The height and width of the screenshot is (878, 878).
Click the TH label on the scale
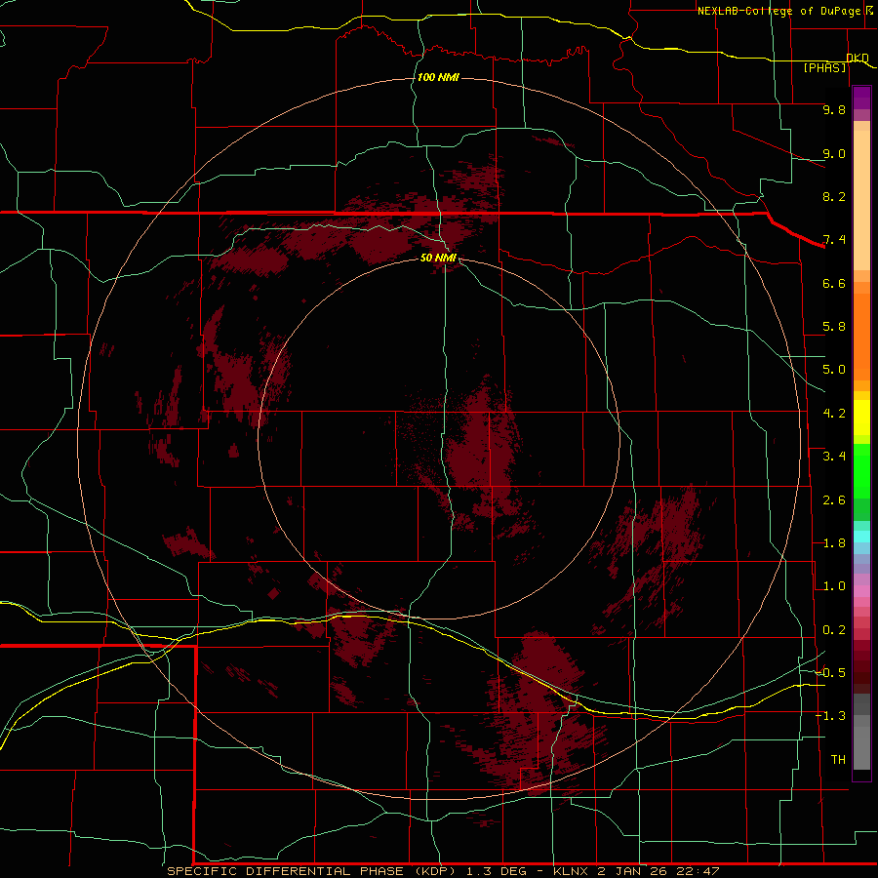838,760
